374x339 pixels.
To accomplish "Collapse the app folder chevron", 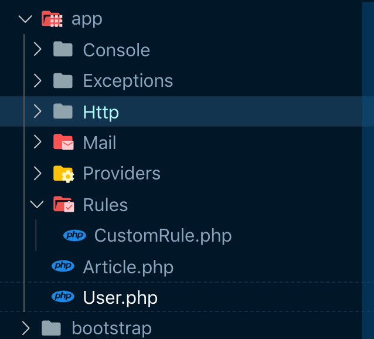I will (25, 19).
